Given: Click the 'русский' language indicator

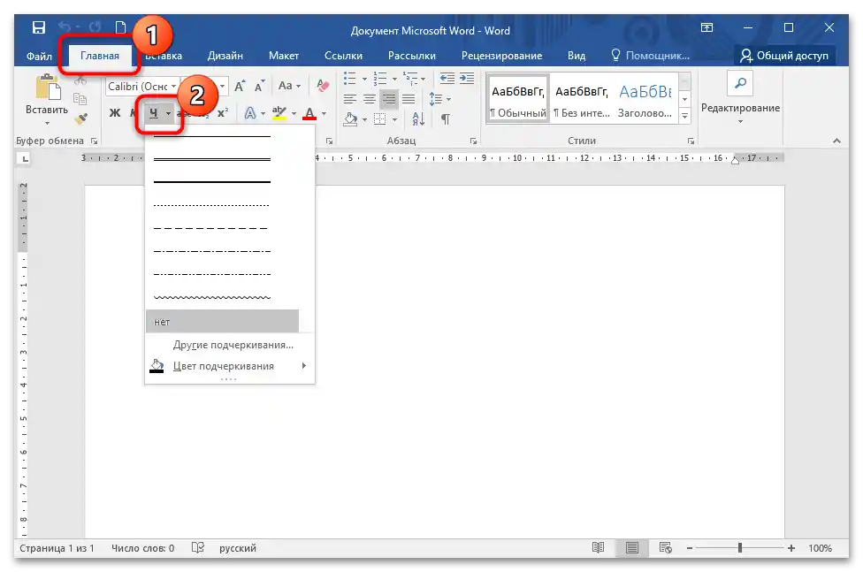Looking at the screenshot, I should 238,548.
